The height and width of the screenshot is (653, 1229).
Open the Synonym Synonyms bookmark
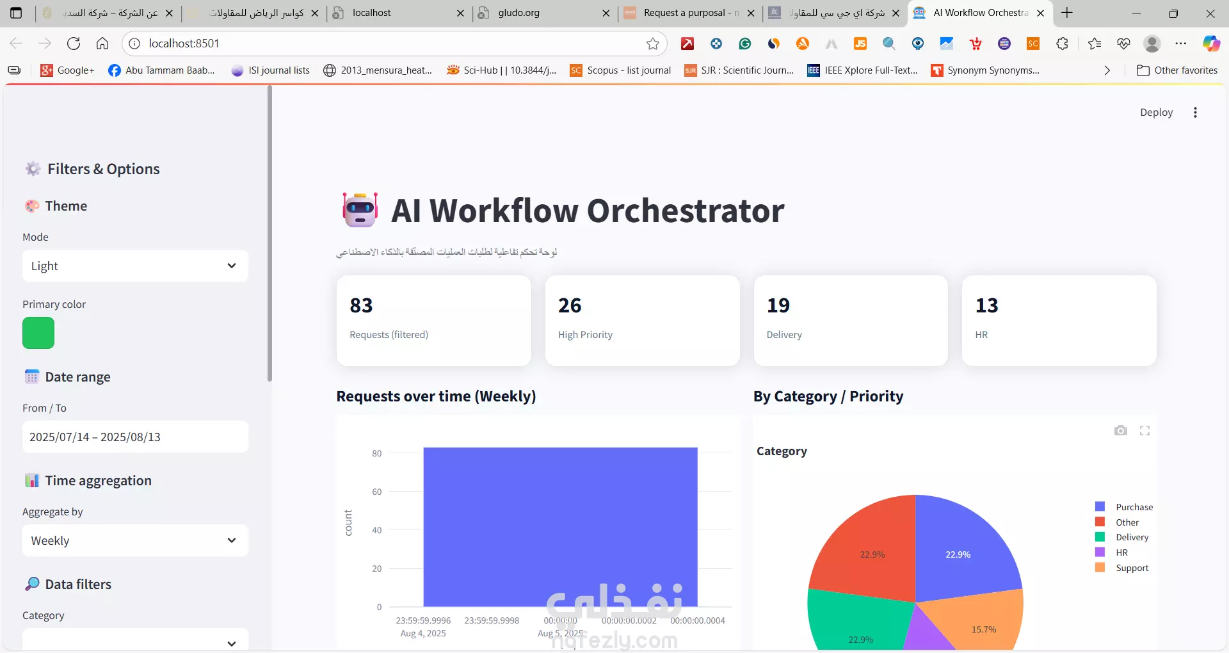[x=986, y=70]
